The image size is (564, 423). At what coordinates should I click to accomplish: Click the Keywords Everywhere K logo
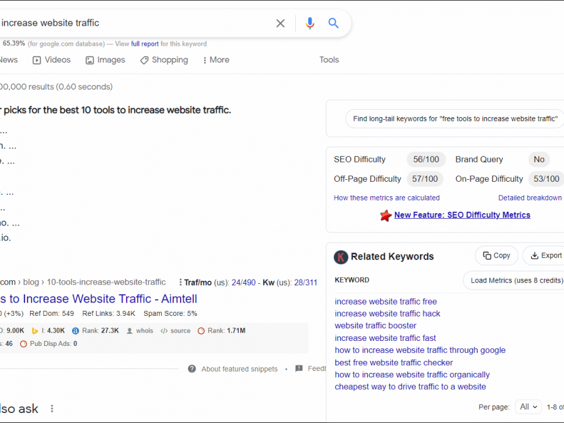(x=340, y=257)
